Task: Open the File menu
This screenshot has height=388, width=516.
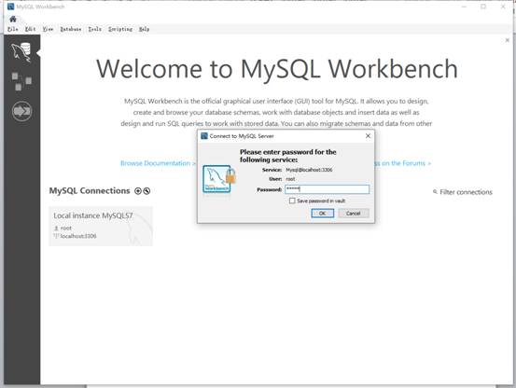Action: point(13,29)
